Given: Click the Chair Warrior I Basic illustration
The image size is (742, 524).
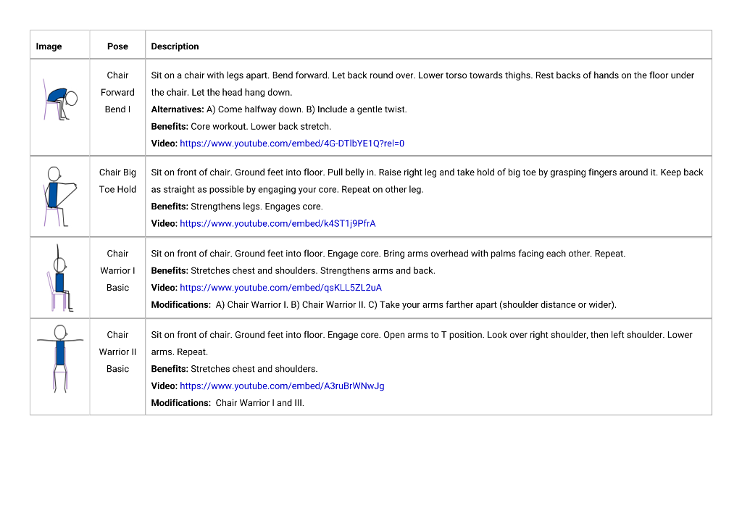Looking at the screenshot, I should pyautogui.click(x=60, y=278).
